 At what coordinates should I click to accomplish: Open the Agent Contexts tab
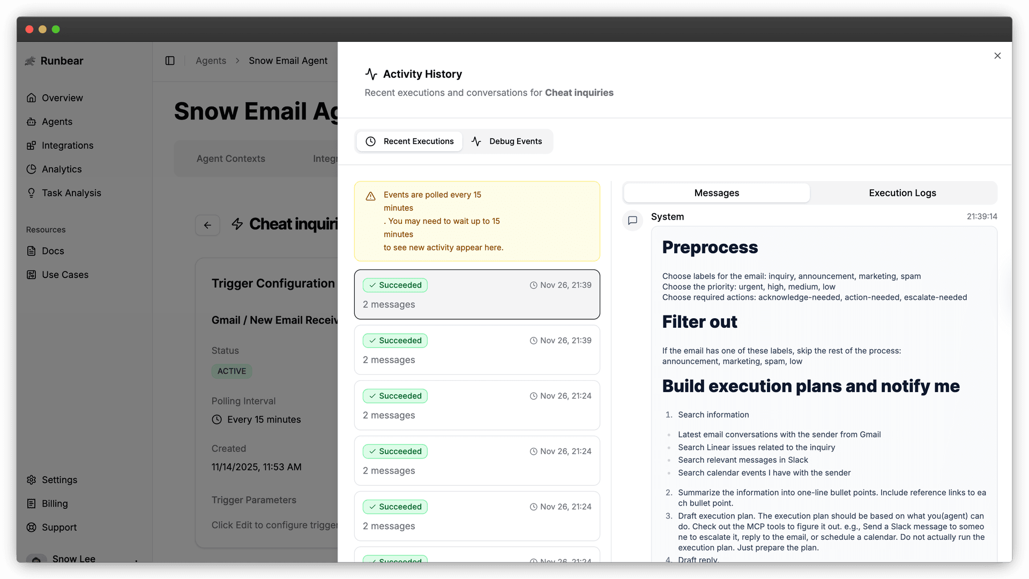click(230, 159)
